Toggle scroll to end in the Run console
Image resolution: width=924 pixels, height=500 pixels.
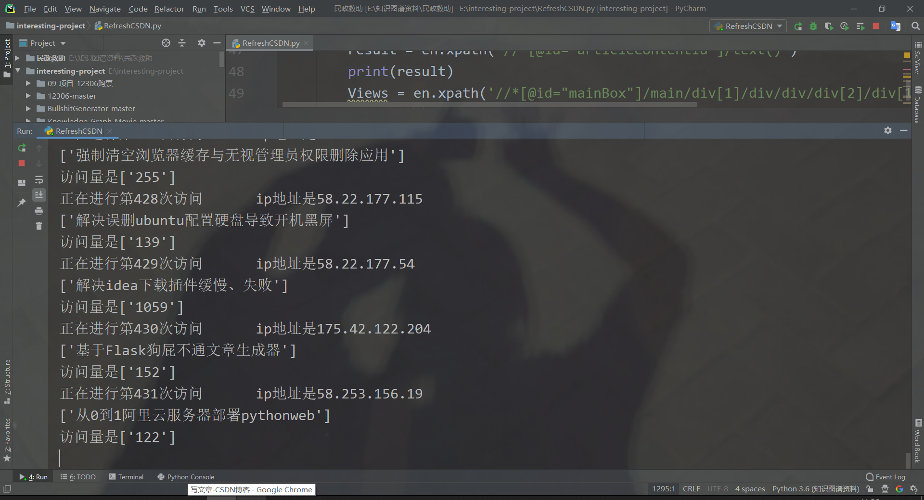point(39,194)
